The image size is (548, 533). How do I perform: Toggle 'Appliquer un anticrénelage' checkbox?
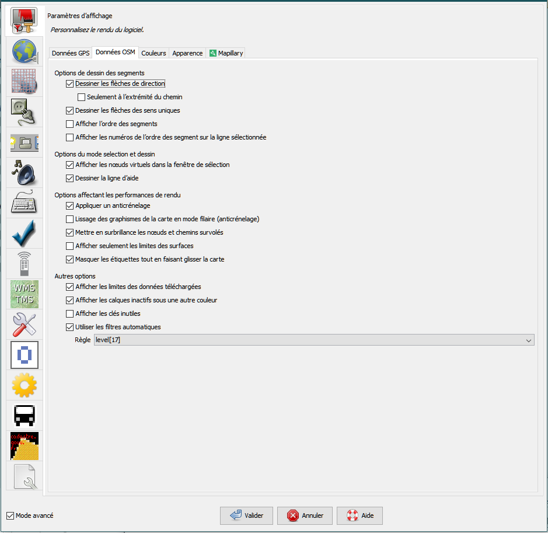pos(70,205)
